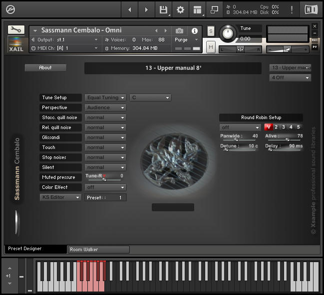Click the snapshot camera icon
This screenshot has width=324, height=295.
point(179,31)
